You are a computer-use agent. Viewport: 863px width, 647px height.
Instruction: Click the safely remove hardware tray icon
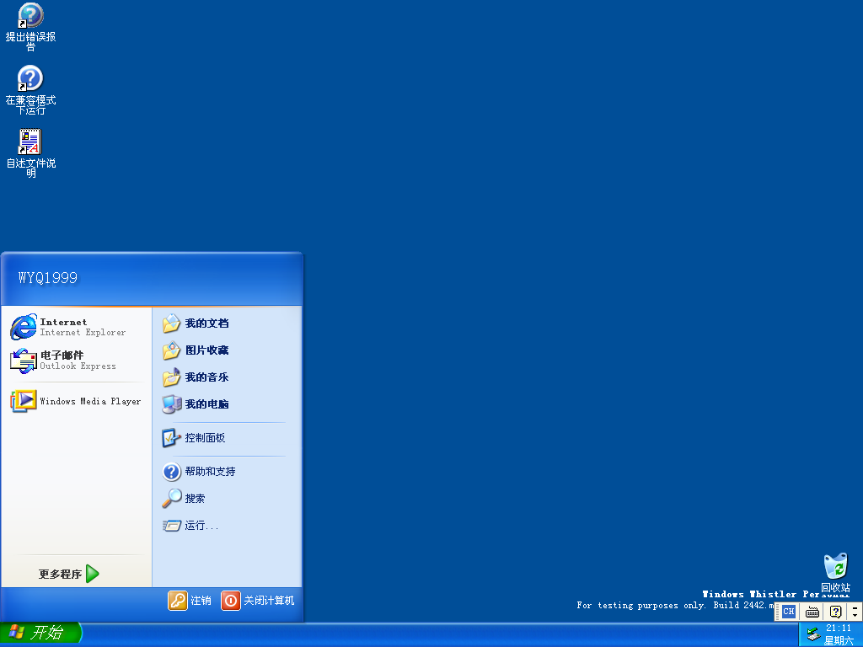(x=813, y=634)
